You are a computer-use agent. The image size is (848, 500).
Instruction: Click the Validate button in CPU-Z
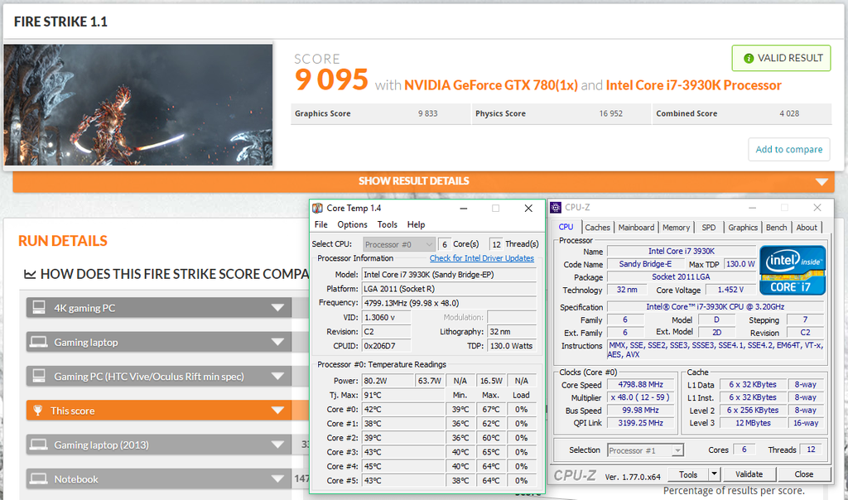point(749,474)
